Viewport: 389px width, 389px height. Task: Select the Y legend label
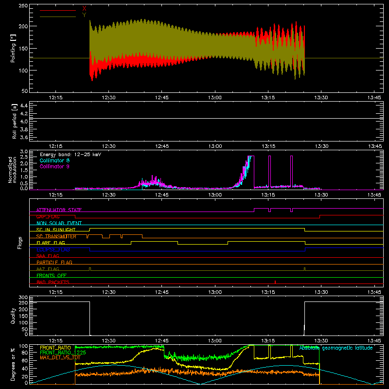click(x=84, y=15)
